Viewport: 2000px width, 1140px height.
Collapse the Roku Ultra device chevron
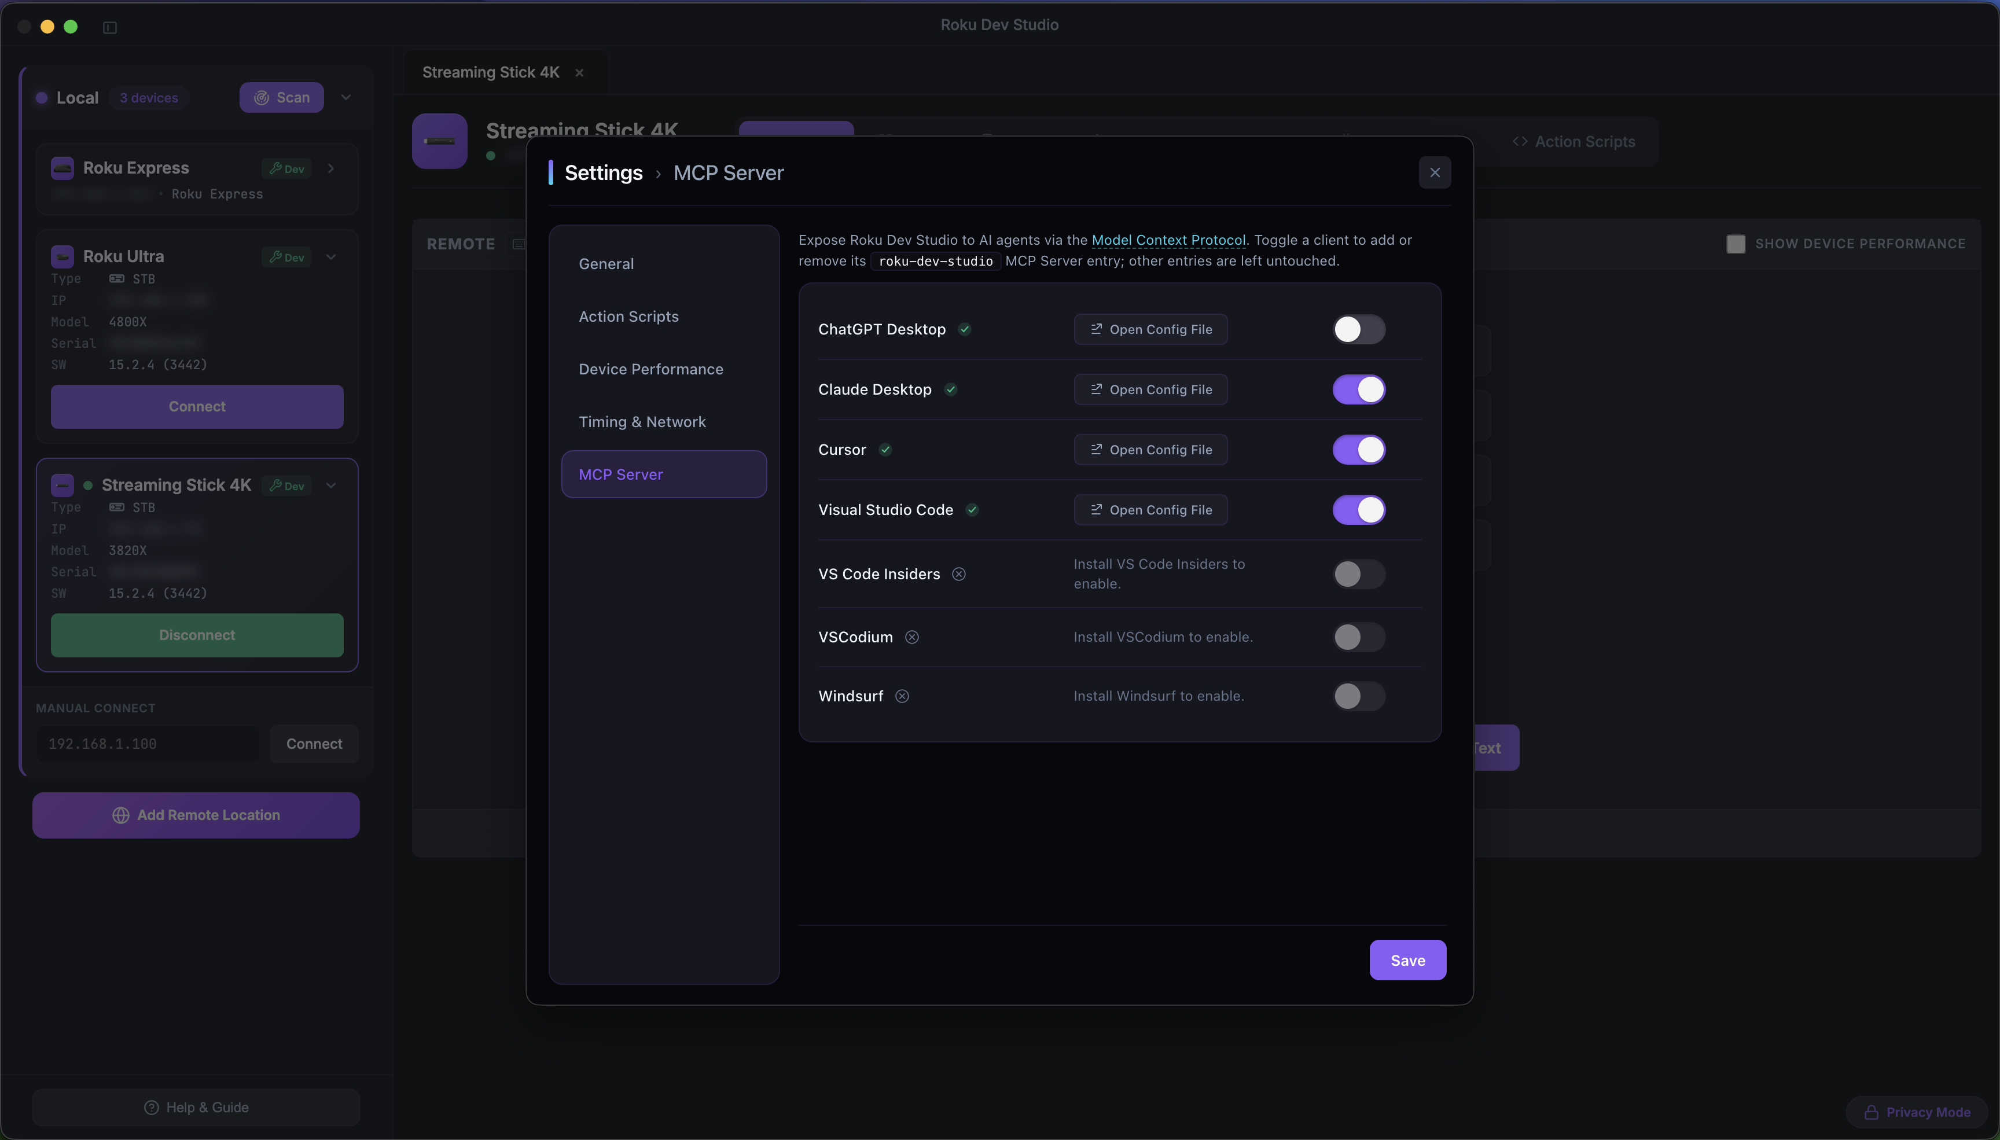point(331,257)
